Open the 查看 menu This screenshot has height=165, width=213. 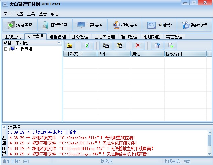[43, 14]
